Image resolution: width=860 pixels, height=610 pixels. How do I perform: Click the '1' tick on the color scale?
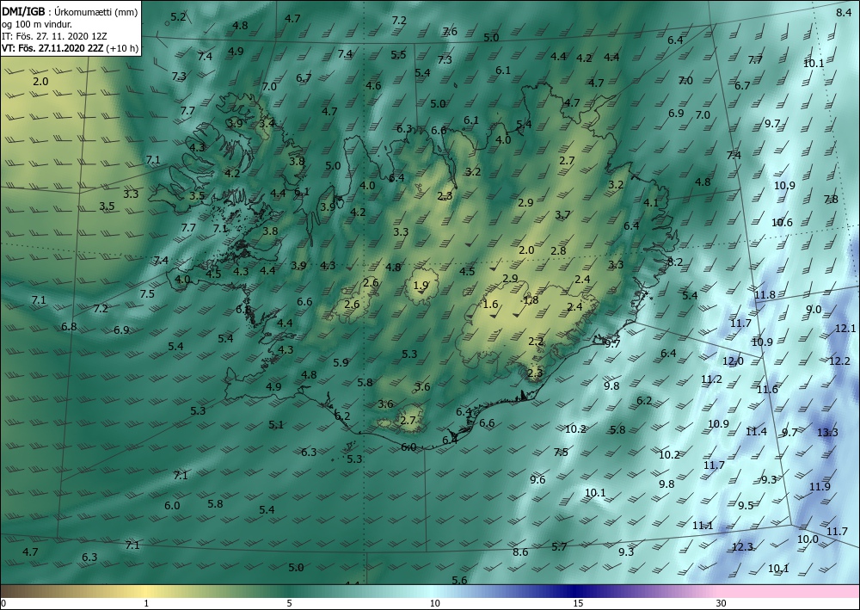(x=146, y=603)
